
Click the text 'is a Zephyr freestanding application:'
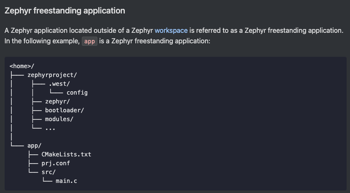coord(155,41)
